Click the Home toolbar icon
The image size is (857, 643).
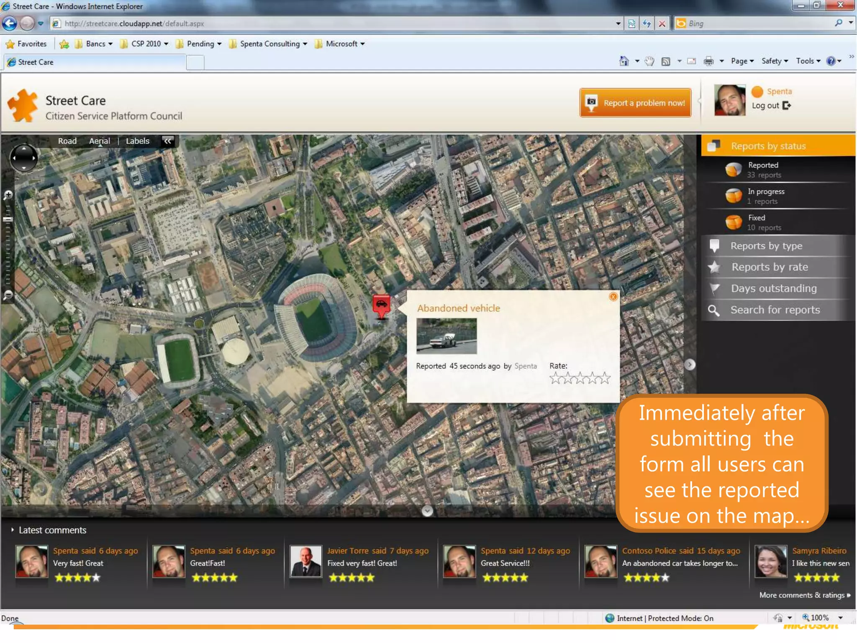coord(624,61)
